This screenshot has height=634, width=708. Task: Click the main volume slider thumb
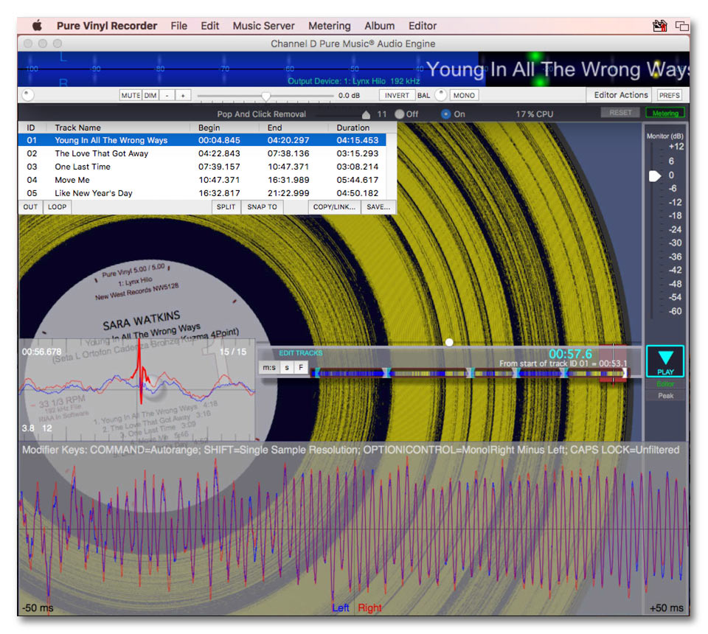(x=266, y=96)
